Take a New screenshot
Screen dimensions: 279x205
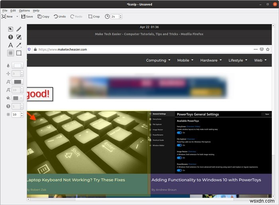[x=7, y=17]
